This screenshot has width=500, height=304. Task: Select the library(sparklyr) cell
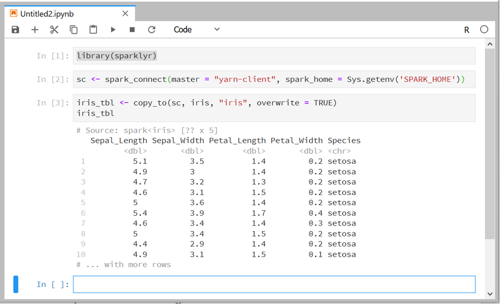pos(274,56)
